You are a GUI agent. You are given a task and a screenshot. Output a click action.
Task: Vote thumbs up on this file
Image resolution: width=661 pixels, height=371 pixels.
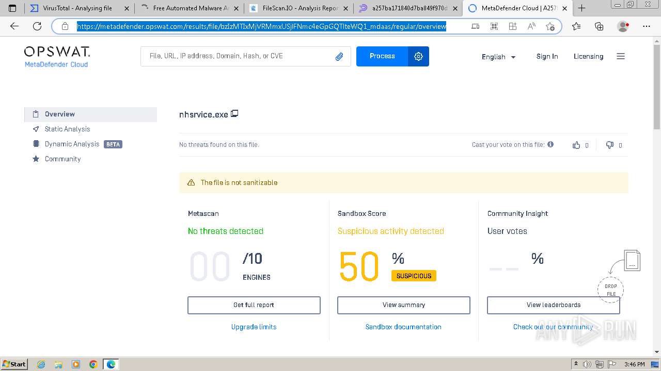click(576, 145)
